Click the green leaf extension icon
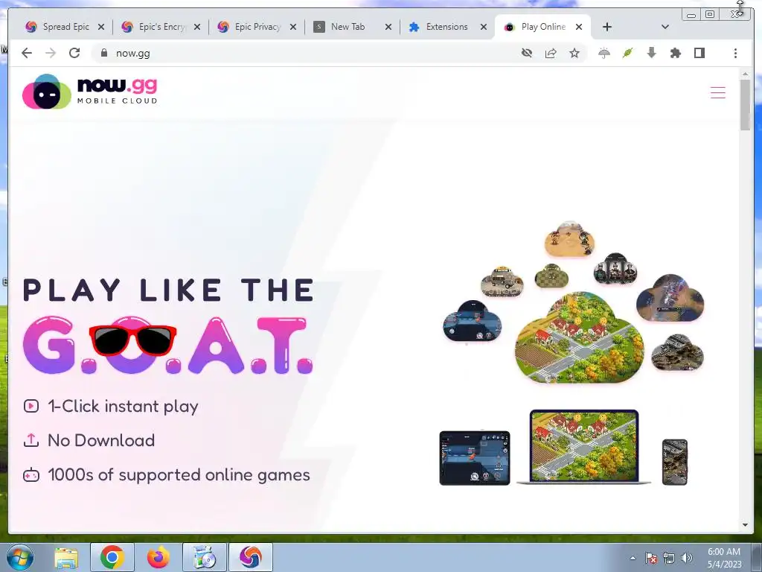 pyautogui.click(x=628, y=53)
